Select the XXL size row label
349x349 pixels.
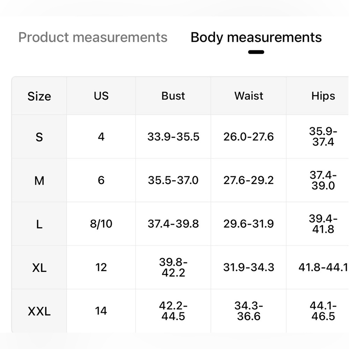[x=39, y=311]
